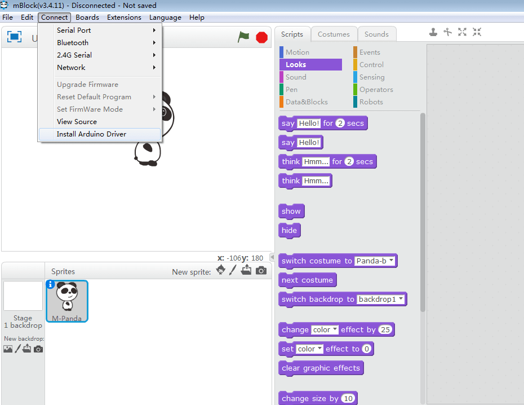Expand 2.4G Serial submenu
The width and height of the screenshot is (524, 405).
100,55
